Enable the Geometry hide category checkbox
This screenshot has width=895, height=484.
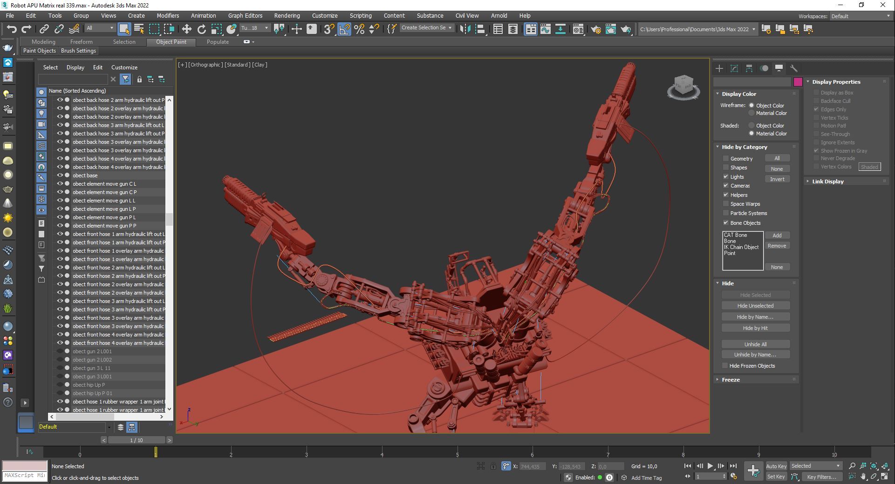[x=725, y=159]
